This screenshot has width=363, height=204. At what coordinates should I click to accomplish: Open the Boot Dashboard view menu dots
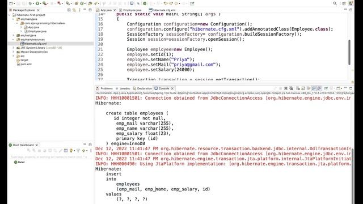(91, 151)
